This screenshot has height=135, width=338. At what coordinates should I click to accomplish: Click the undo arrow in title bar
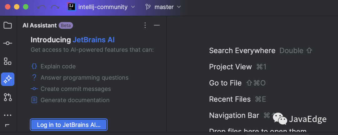click(x=41, y=7)
